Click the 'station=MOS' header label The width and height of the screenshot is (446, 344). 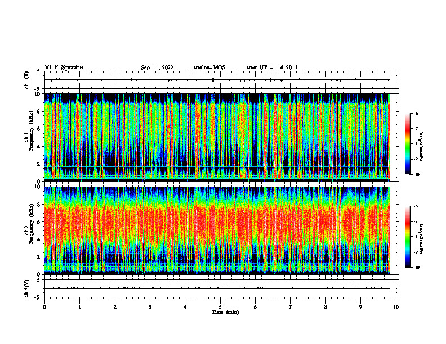coord(209,67)
